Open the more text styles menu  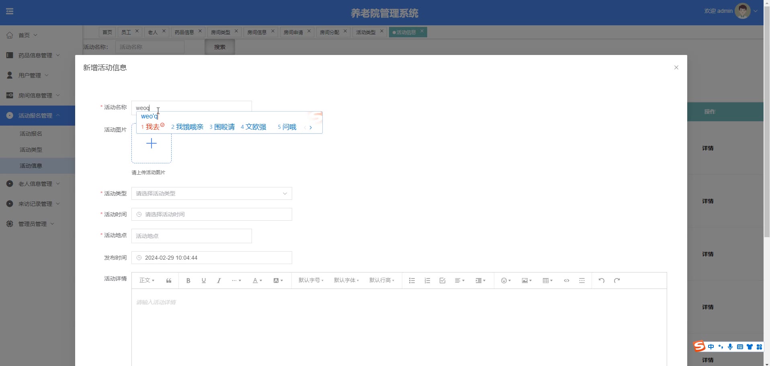click(x=236, y=281)
